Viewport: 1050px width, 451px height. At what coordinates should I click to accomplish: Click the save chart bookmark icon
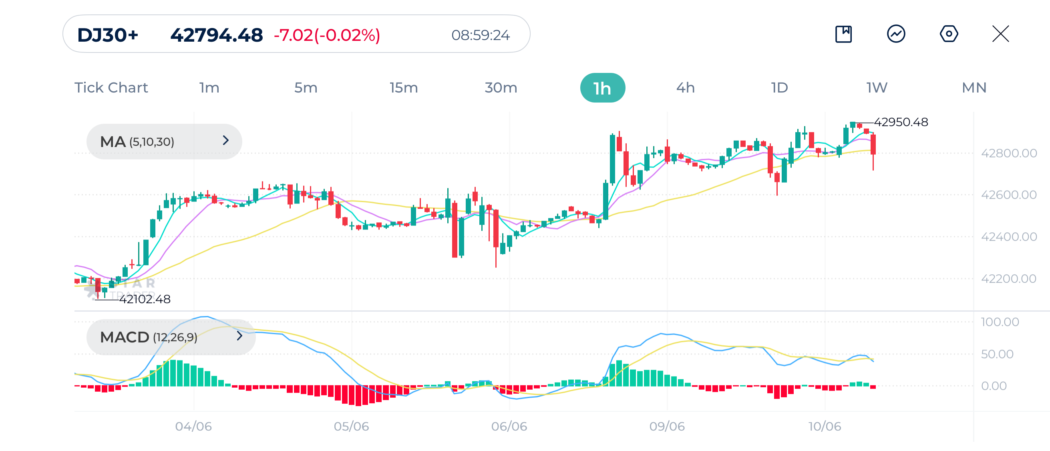click(x=843, y=34)
